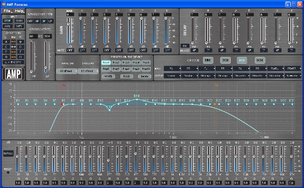
Task: Click the HP crossover frequency input field
Action: (x=33, y=37)
